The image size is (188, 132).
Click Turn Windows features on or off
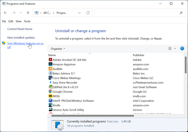(x=25, y=45)
